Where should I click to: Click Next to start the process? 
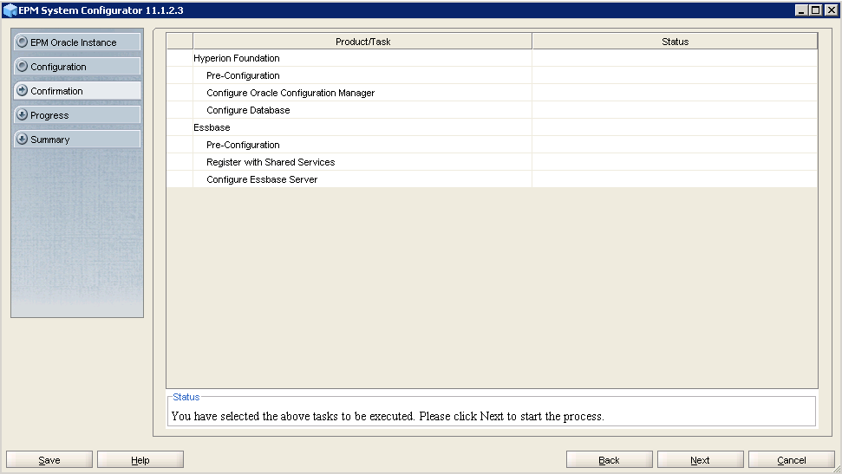[x=701, y=459]
